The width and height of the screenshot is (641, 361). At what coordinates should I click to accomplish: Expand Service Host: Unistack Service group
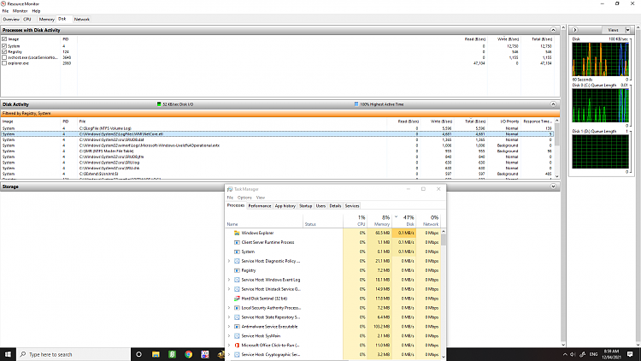229,289
